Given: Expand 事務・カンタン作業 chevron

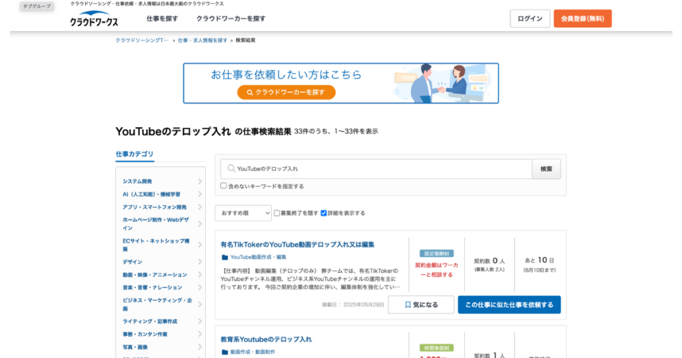Looking at the screenshot, I should 200,334.
